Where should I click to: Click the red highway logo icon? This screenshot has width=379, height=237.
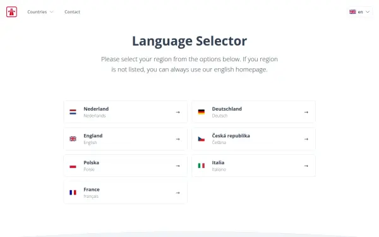tap(11, 11)
